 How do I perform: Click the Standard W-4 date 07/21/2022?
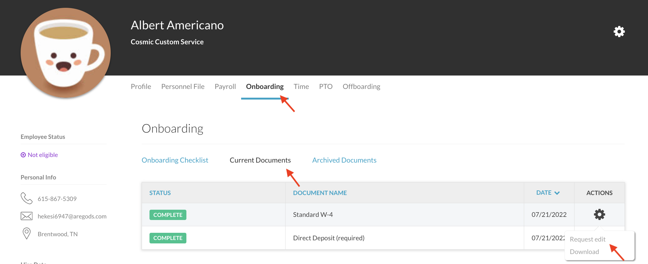click(549, 214)
